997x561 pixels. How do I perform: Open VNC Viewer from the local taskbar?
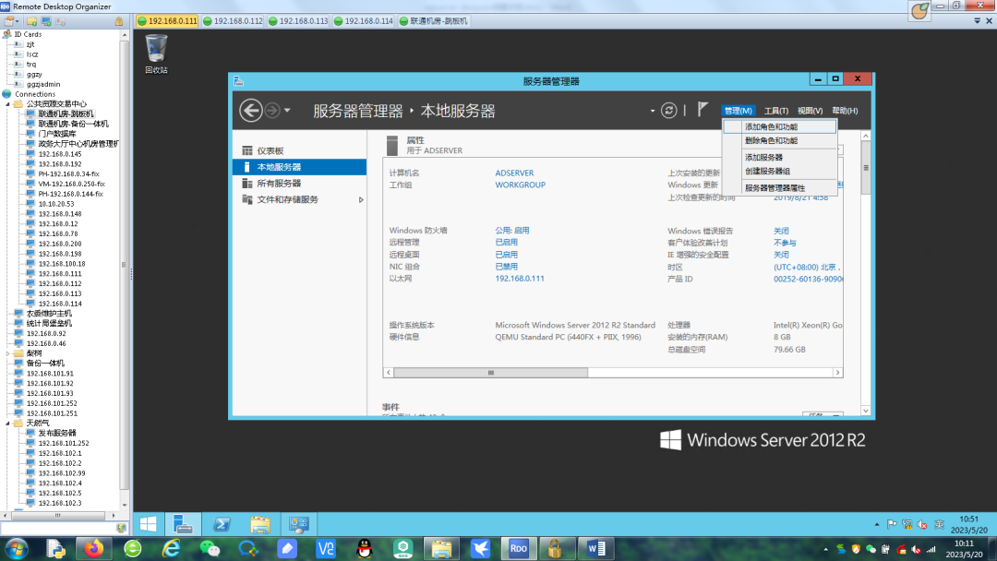coord(326,548)
